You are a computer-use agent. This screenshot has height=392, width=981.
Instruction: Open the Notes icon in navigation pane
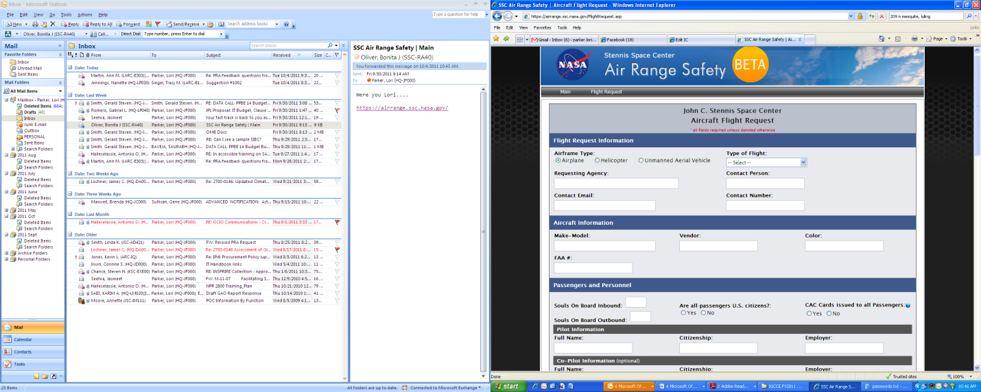35,376
